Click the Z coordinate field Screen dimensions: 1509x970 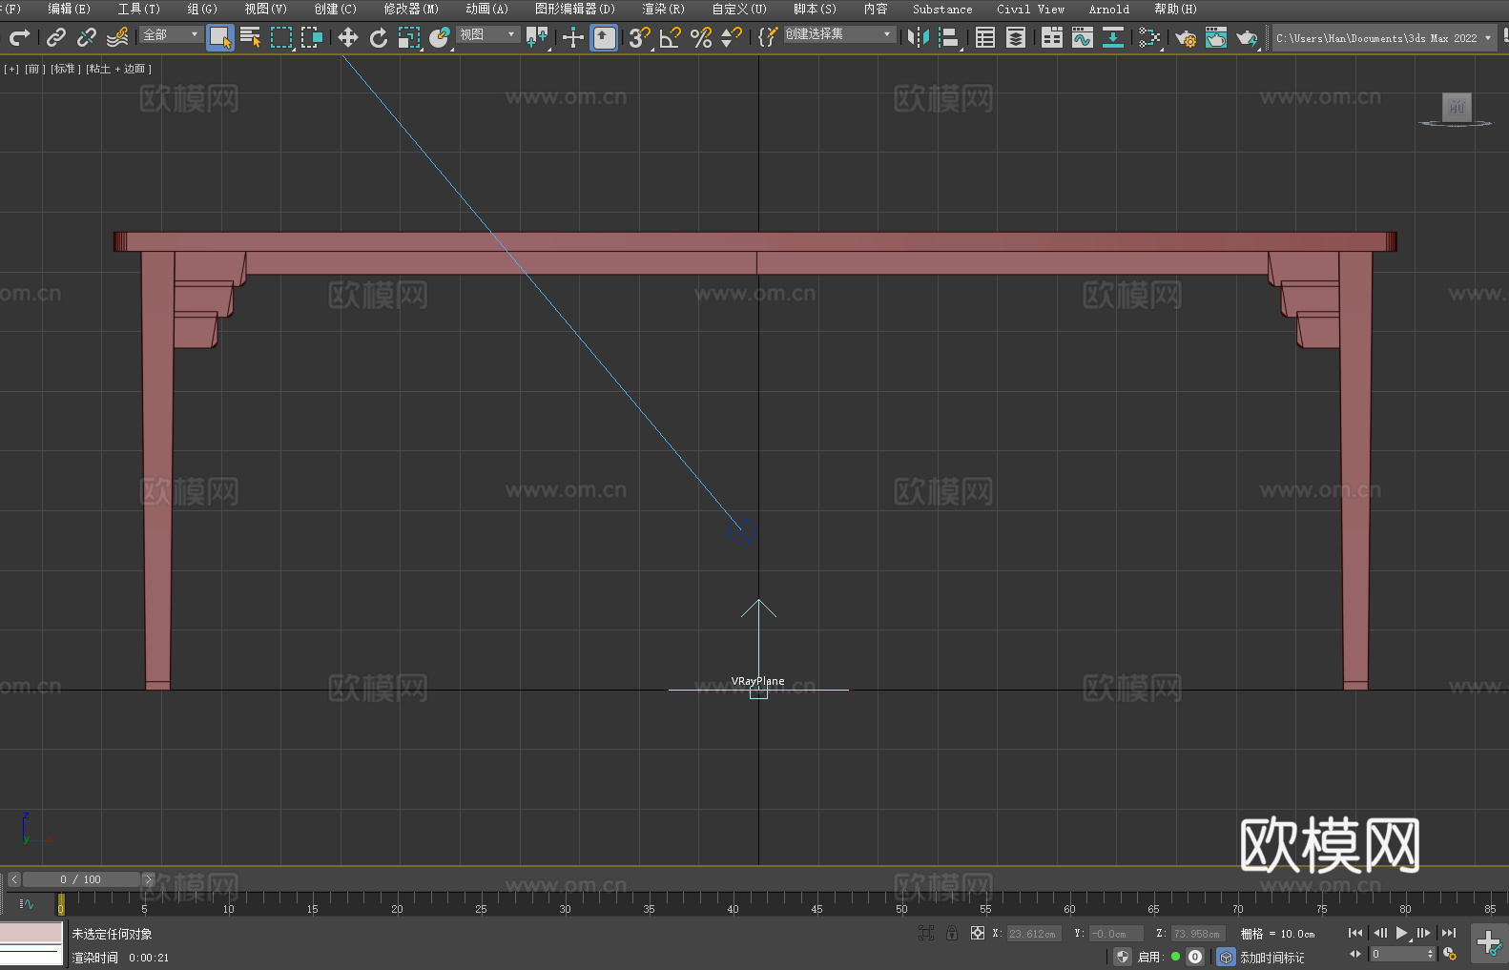[x=1196, y=934]
